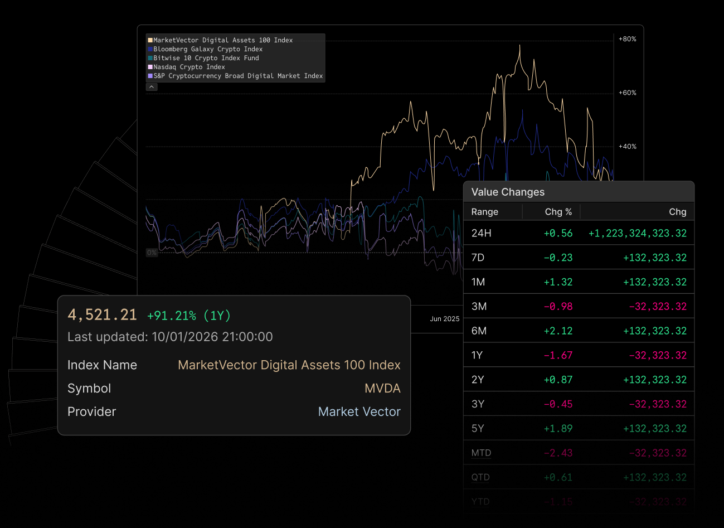Select the 2Y range row label
Screen dimensions: 724x528
478,380
